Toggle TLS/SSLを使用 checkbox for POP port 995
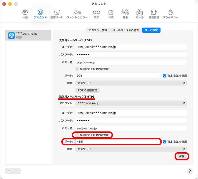 [165, 76]
